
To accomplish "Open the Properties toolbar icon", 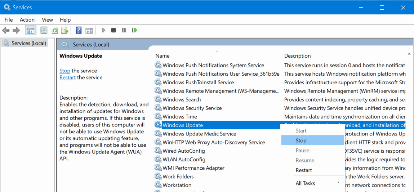I will tap(44, 30).
